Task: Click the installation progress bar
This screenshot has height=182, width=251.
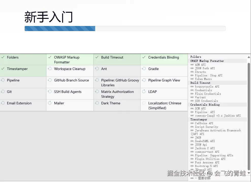Action: click(x=125, y=29)
